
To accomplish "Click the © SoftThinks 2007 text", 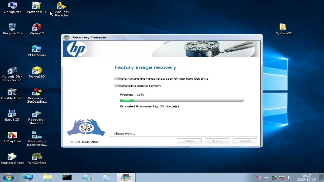I will pos(85,142).
